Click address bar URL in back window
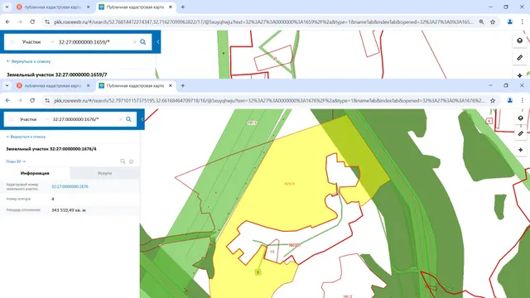 coord(263,22)
